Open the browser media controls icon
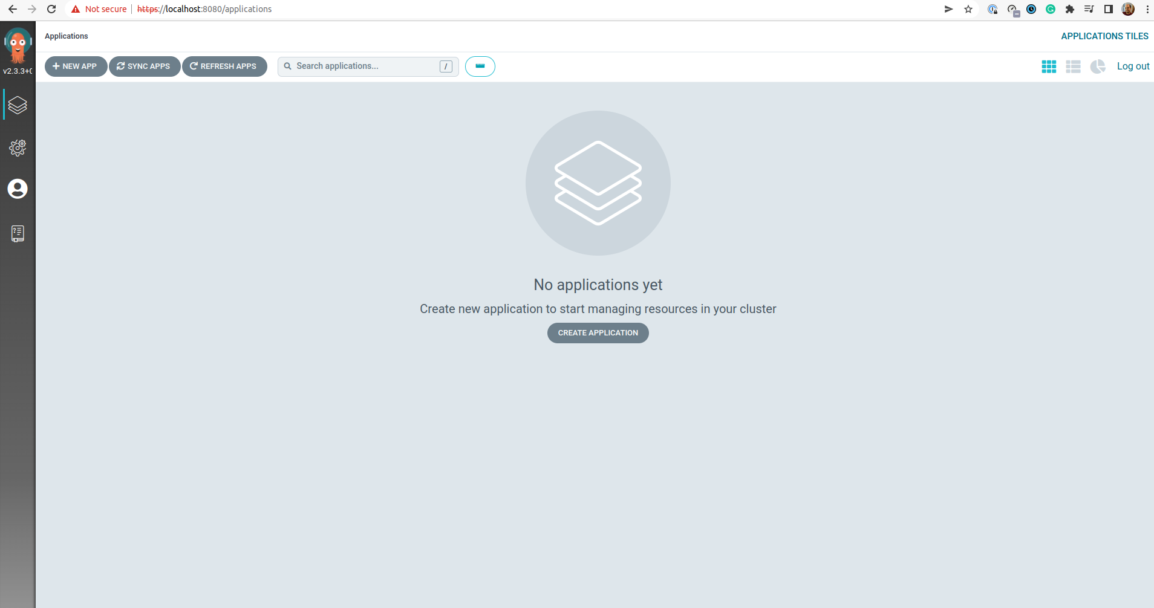 [x=1089, y=9]
